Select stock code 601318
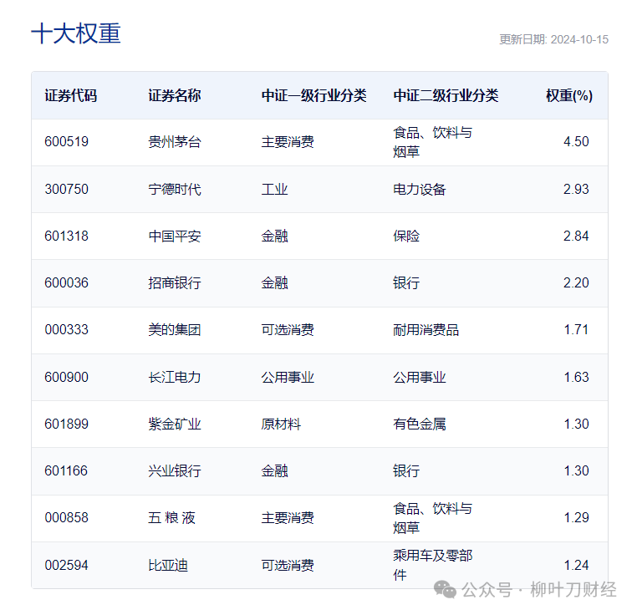 [67, 236]
